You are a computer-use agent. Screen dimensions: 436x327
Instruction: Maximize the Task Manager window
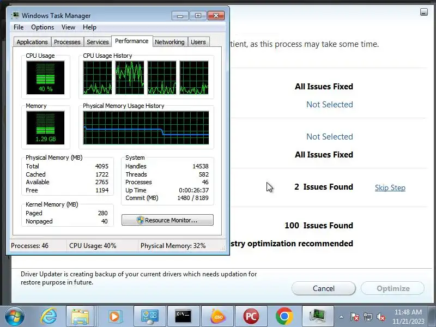tap(198, 16)
